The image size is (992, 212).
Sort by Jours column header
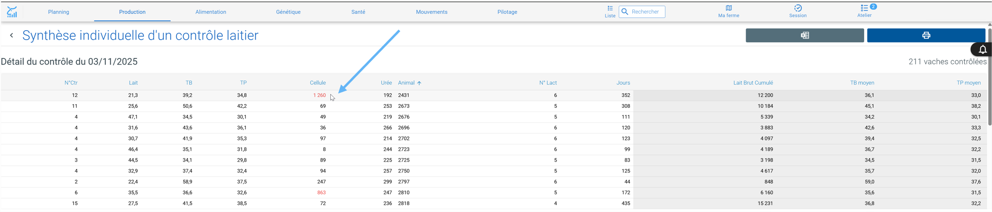(623, 83)
